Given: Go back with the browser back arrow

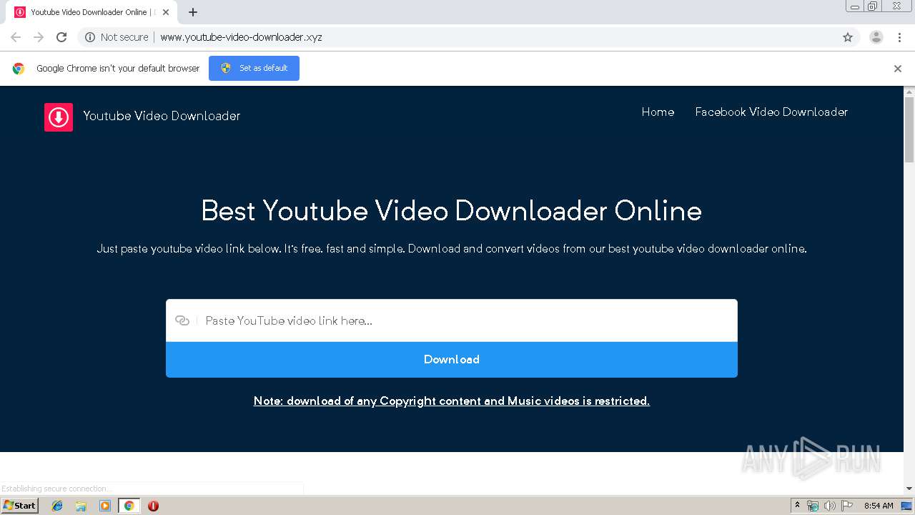Looking at the screenshot, I should (16, 37).
